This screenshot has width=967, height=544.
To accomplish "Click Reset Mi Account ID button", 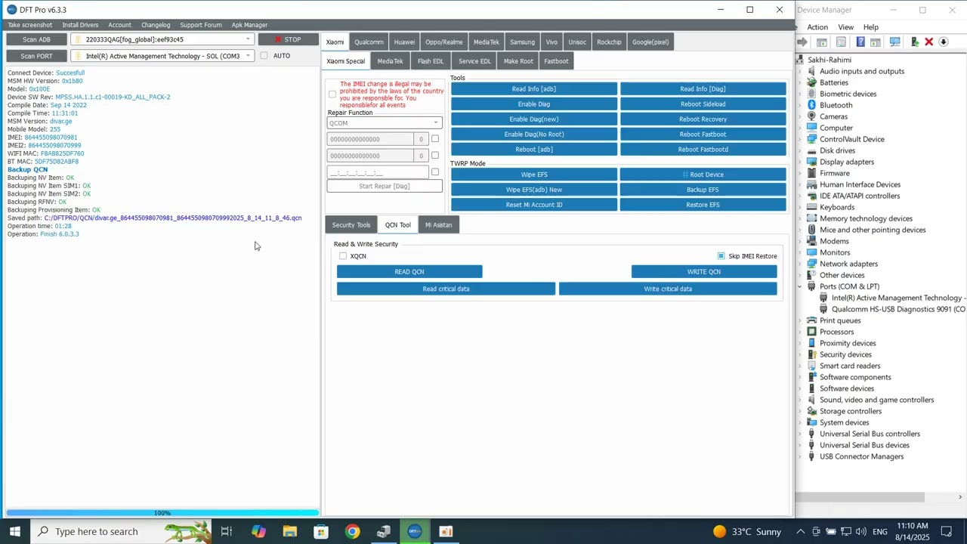I will tap(534, 205).
